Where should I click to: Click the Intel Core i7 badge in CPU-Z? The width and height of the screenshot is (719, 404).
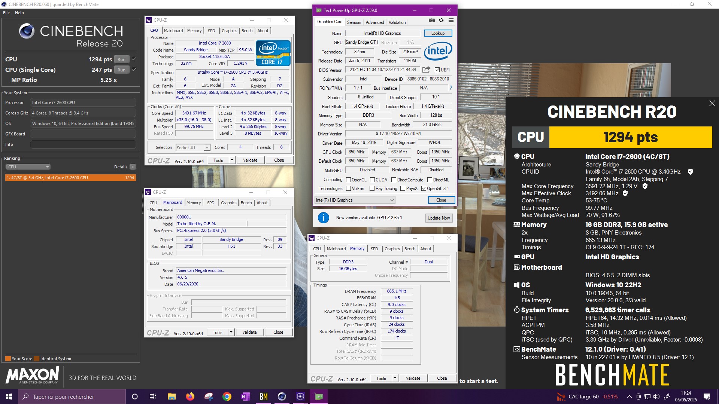tap(273, 53)
